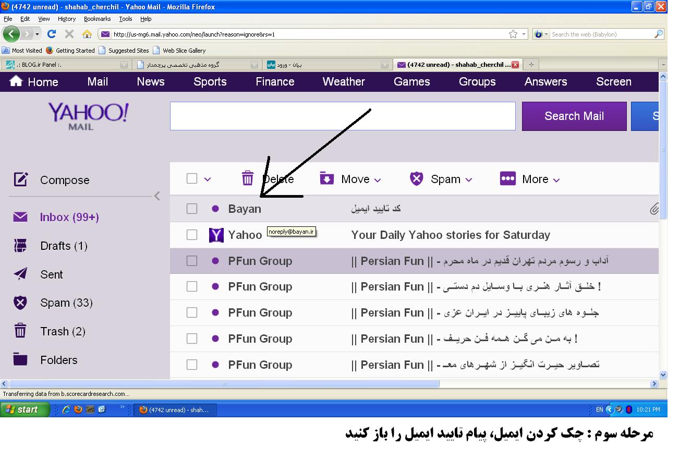Check the second PFun Group email checkbox

(x=192, y=286)
